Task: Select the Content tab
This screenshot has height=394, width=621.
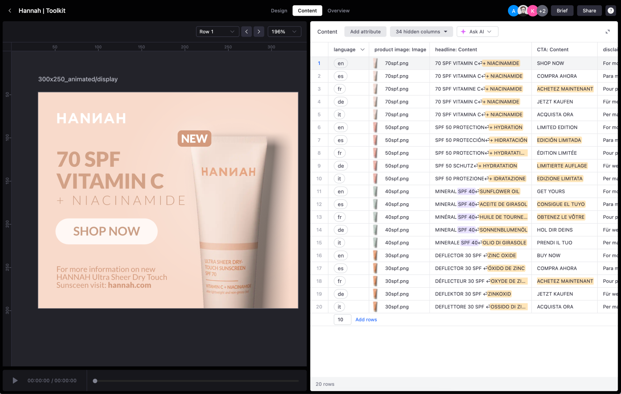Action: point(307,11)
